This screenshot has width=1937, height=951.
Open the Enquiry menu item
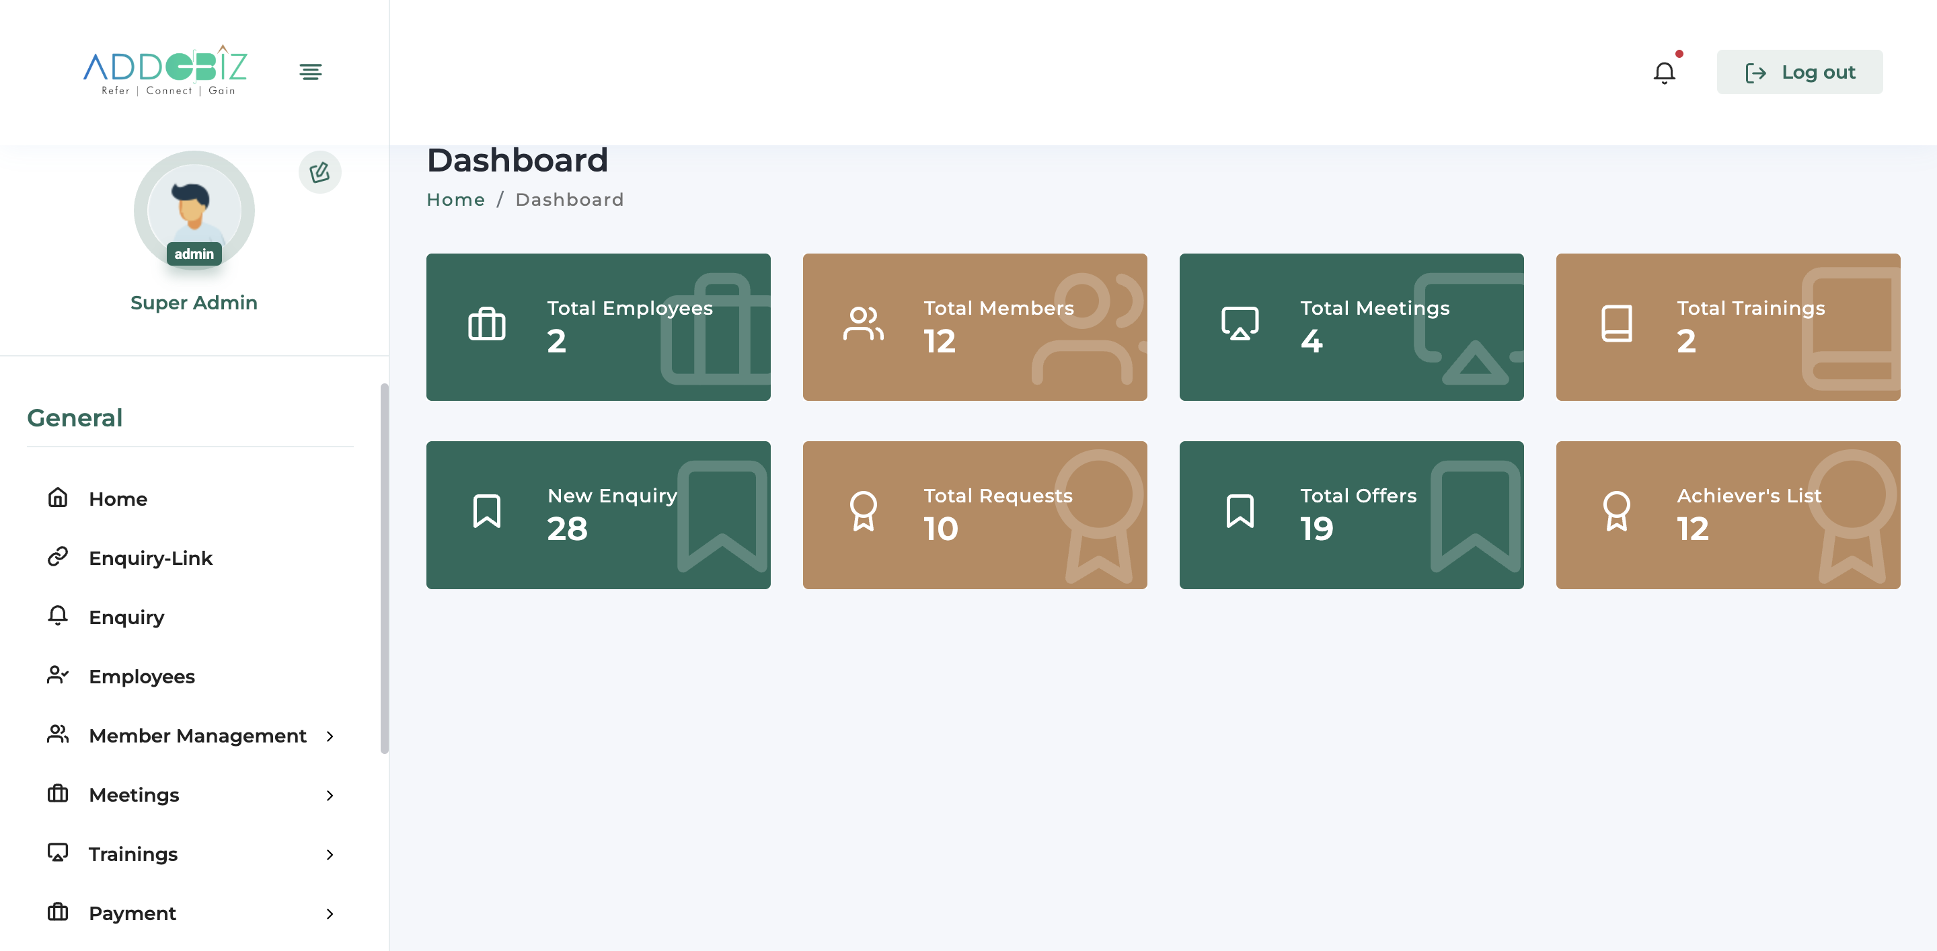point(126,617)
